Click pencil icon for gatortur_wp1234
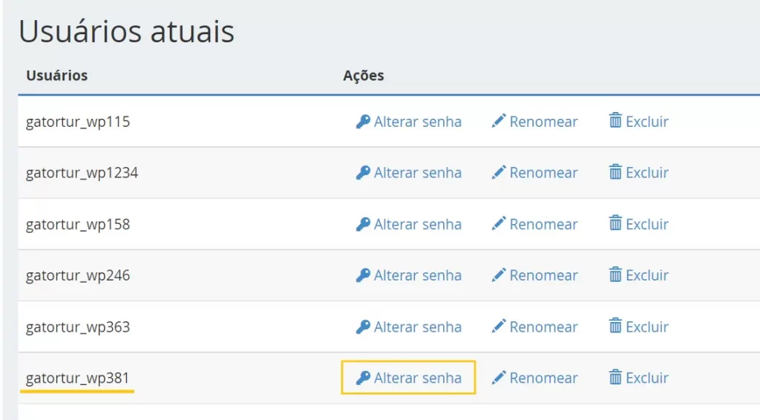 499,172
